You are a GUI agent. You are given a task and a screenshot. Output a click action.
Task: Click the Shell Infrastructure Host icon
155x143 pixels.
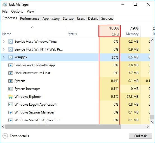coord(10,73)
